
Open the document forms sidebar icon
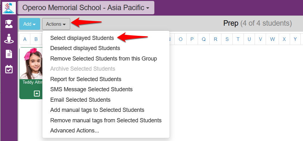coord(9,54)
